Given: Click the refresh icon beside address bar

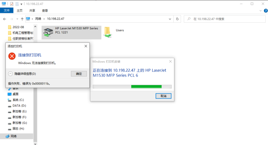Looking at the screenshot, I should 177,19.
